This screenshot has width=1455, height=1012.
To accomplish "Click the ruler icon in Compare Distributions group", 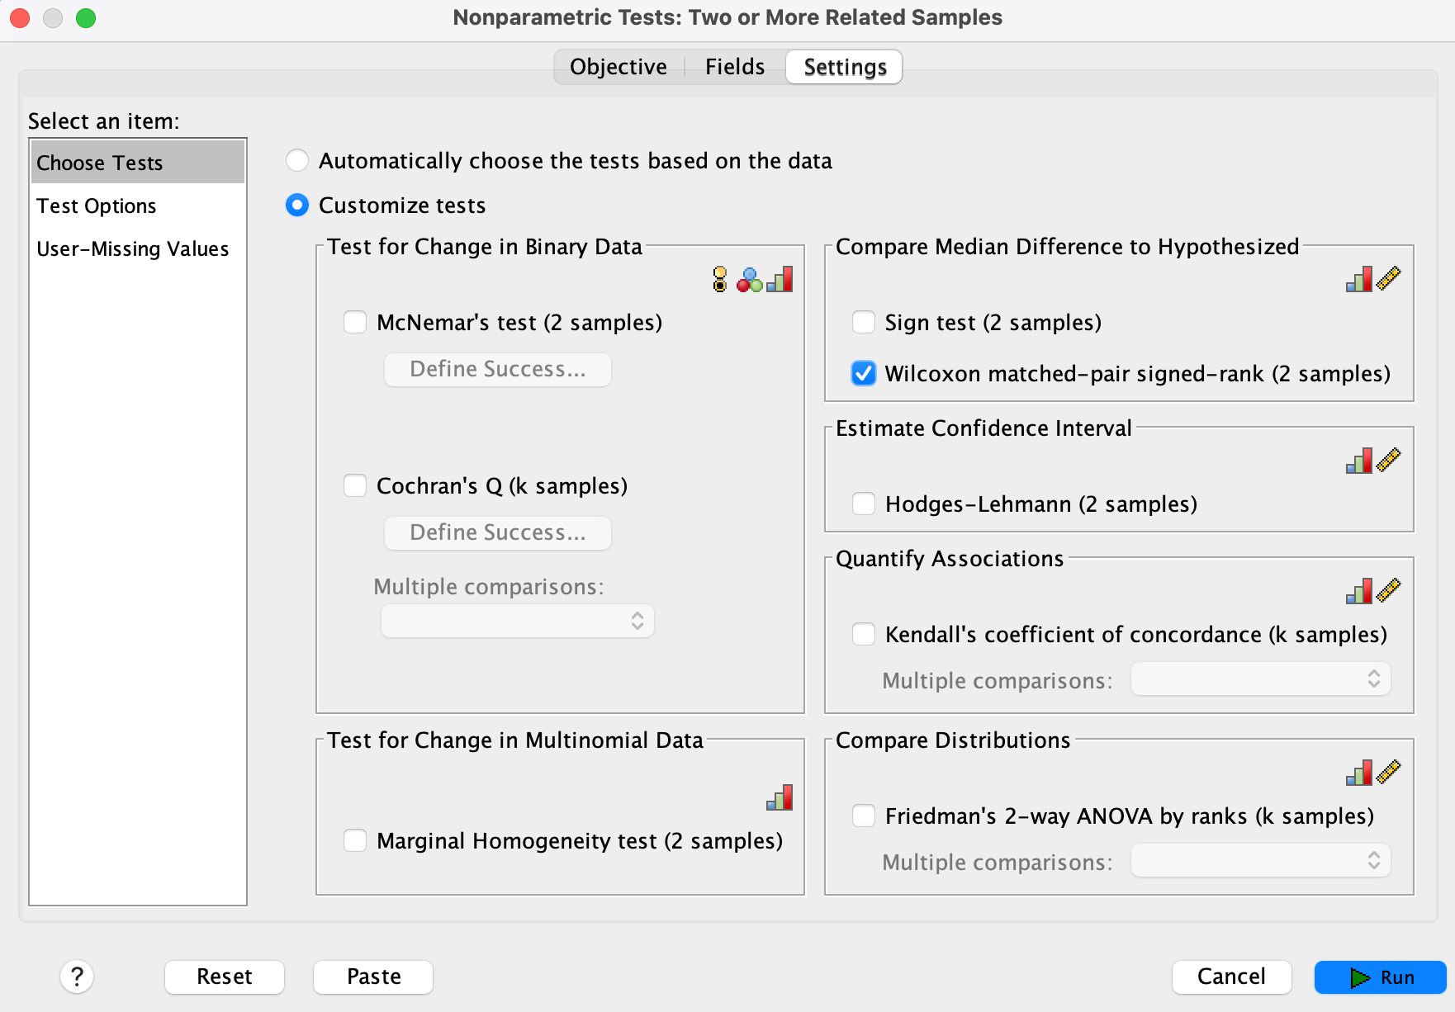I will click(x=1389, y=773).
